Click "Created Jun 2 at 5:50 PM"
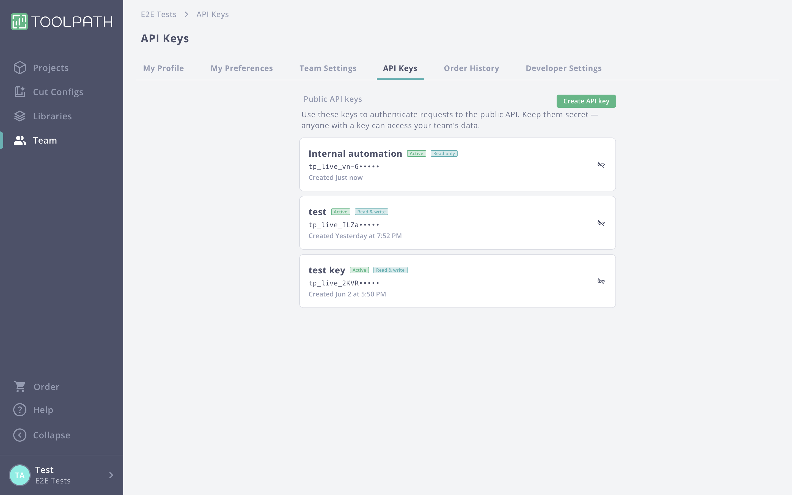Image resolution: width=792 pixels, height=495 pixels. pyautogui.click(x=347, y=294)
